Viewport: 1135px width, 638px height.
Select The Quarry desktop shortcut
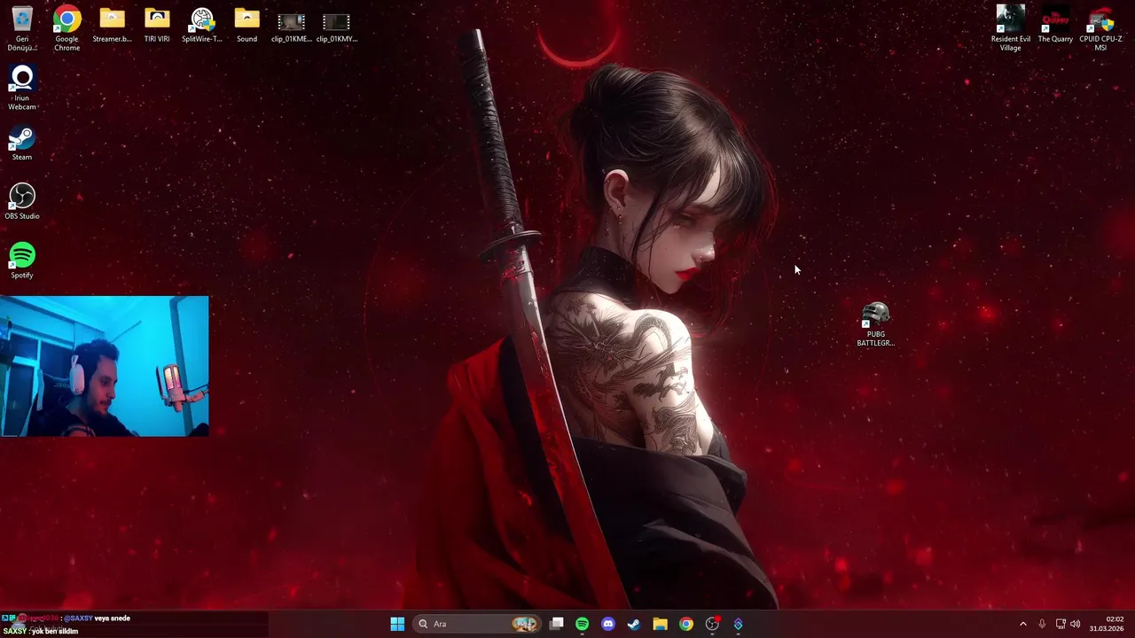1055,25
